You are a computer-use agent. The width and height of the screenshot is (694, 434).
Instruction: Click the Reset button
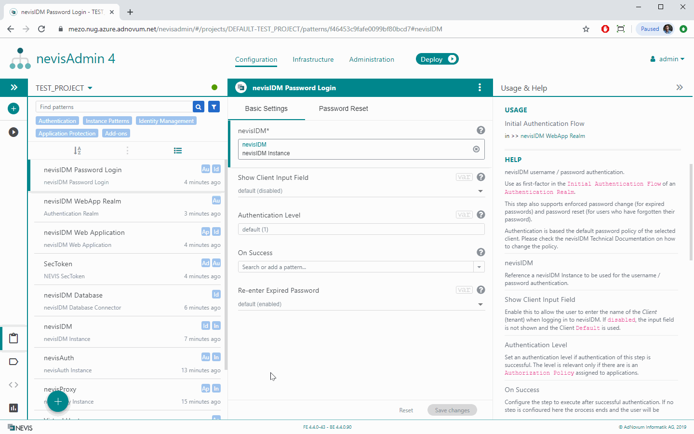tap(406, 410)
